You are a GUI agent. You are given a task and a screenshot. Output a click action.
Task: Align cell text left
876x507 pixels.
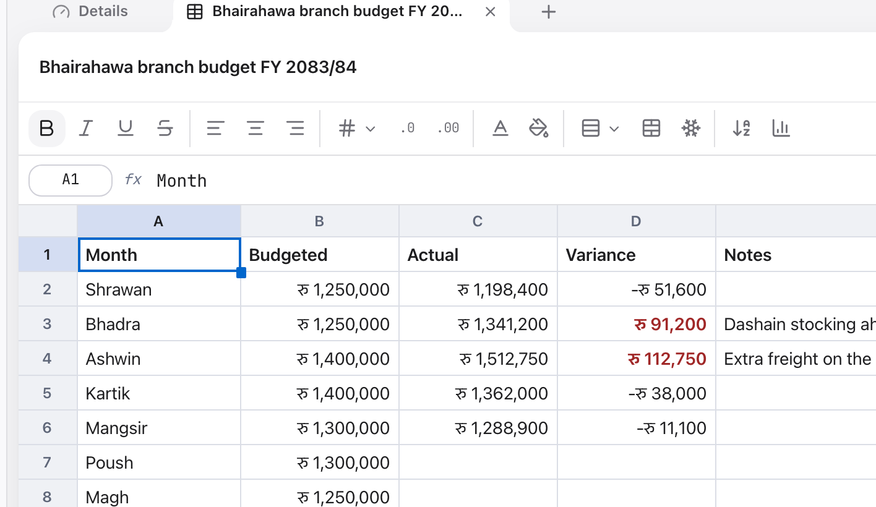tap(215, 129)
